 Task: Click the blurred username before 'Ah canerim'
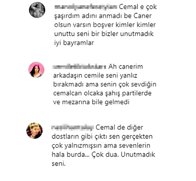pyautogui.click(x=79, y=67)
